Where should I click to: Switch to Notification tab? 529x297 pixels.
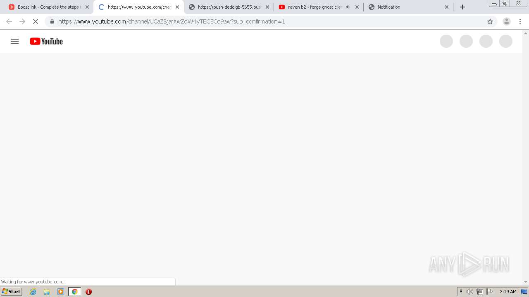point(408,7)
